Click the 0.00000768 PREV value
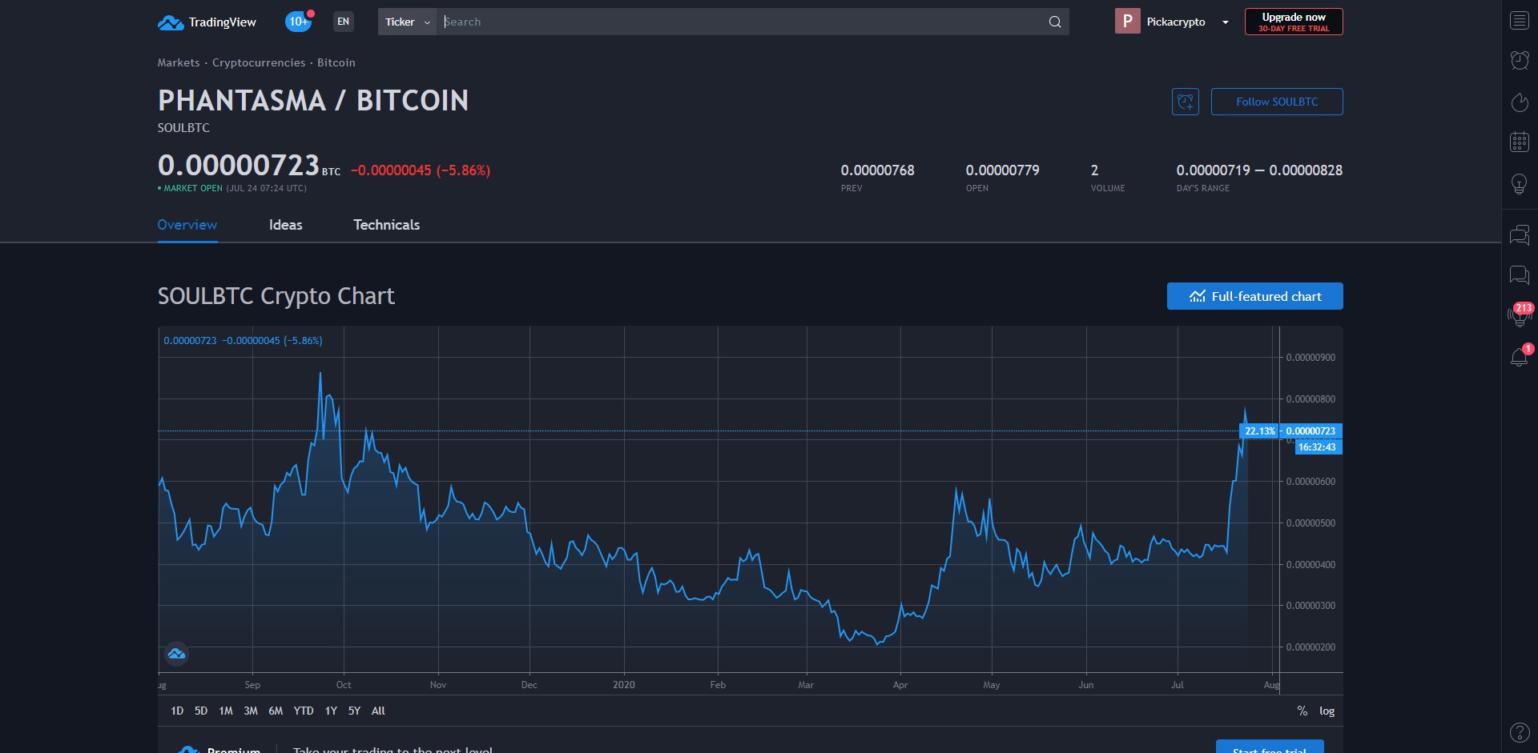The width and height of the screenshot is (1538, 753). pos(877,170)
